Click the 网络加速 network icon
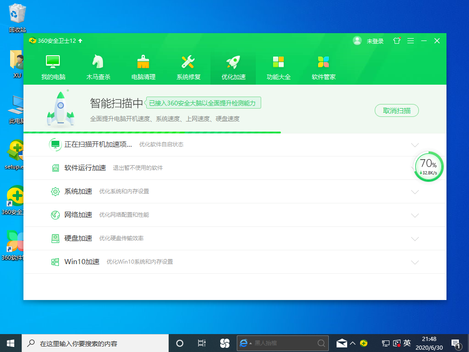469x352 pixels. pos(55,215)
